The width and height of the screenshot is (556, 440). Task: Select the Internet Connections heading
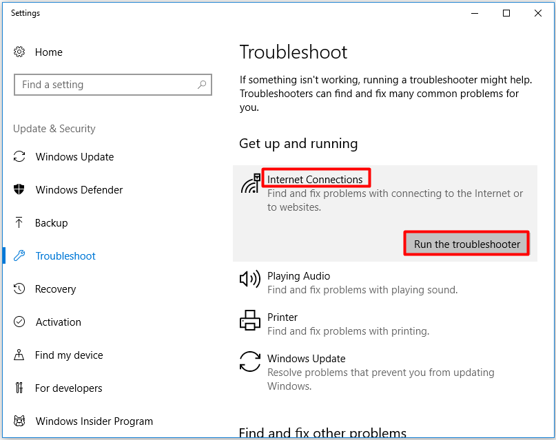315,179
